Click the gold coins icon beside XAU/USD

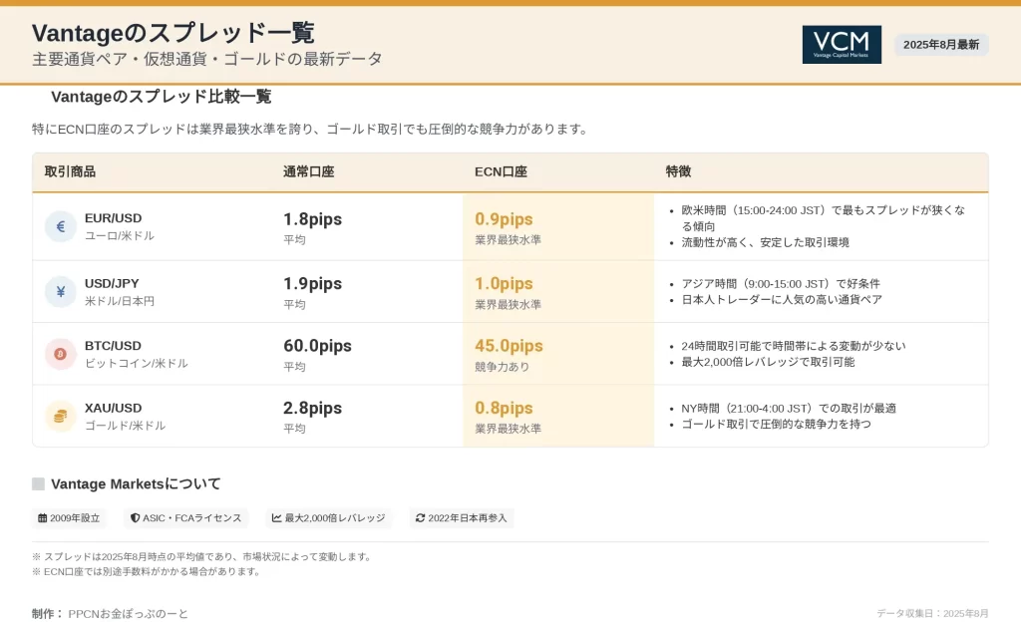click(x=61, y=416)
